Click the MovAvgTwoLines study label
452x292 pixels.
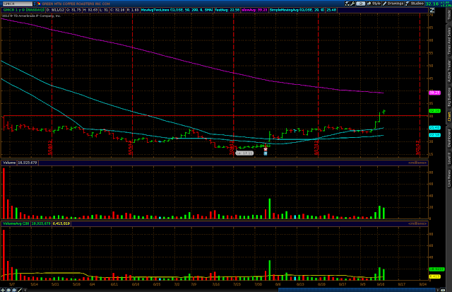tap(177, 10)
